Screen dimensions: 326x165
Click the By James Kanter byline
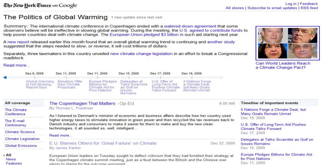pyautogui.click(x=65, y=148)
